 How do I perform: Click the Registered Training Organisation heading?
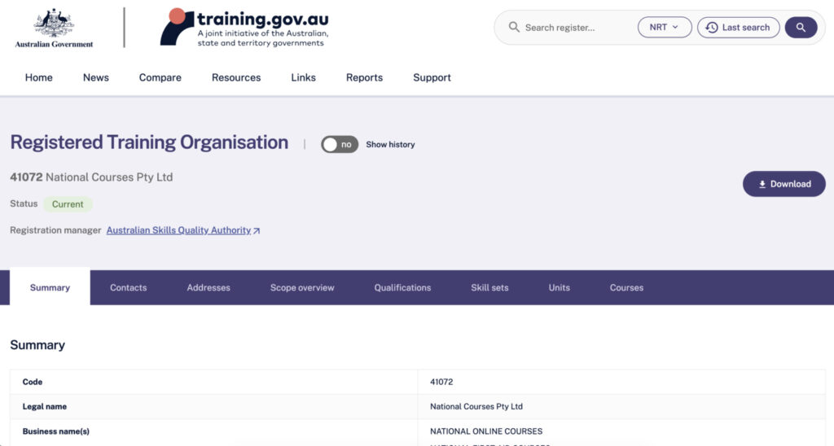click(x=150, y=142)
